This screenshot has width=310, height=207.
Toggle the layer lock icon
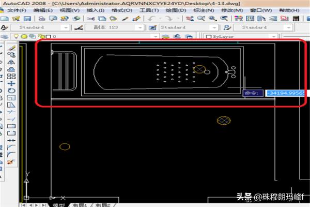point(39,37)
